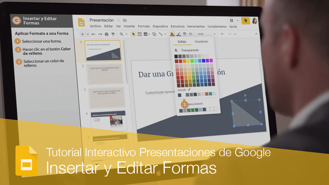Image resolution: width=329 pixels, height=185 pixels.
Task: Switch to the Gradiente tab
Action: pyautogui.click(x=201, y=42)
